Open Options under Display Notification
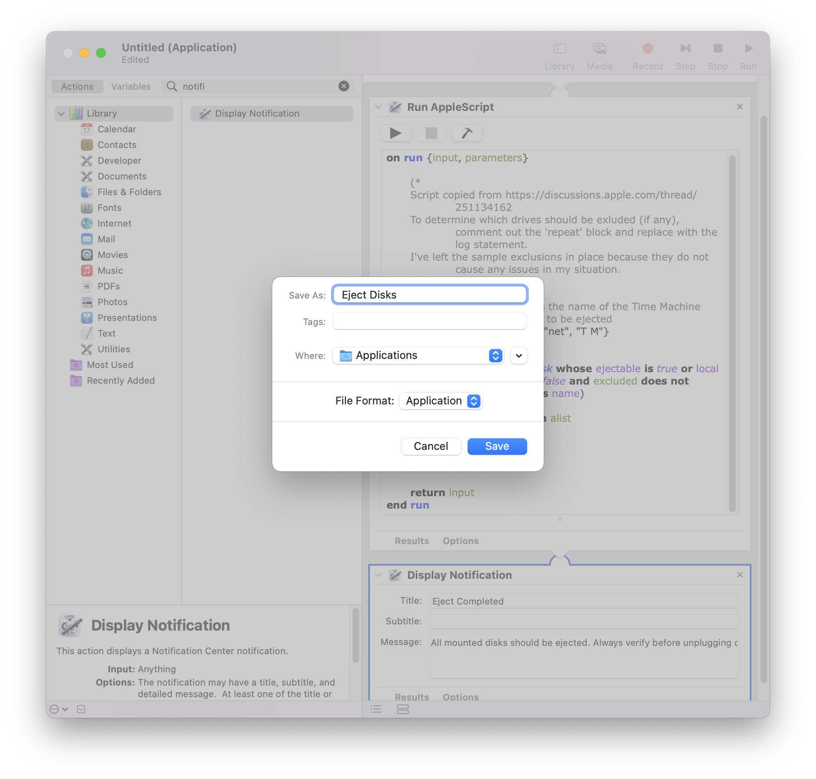 click(x=461, y=697)
